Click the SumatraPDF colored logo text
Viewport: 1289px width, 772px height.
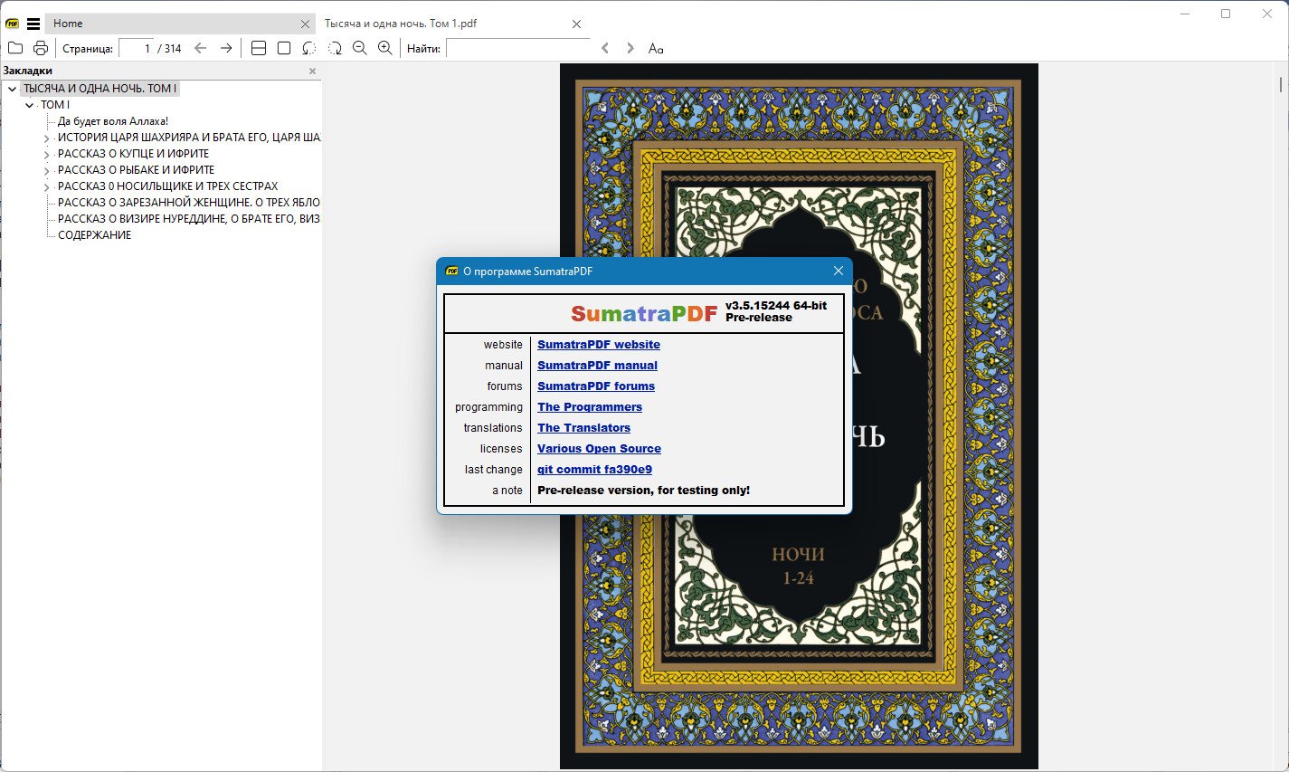pyautogui.click(x=644, y=314)
